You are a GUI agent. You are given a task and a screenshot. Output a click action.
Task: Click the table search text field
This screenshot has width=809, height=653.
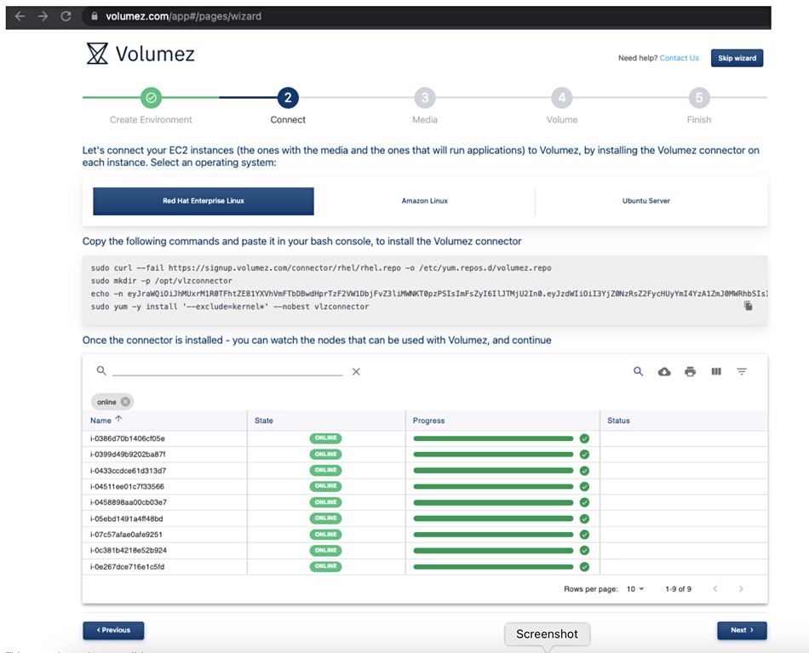coord(227,370)
